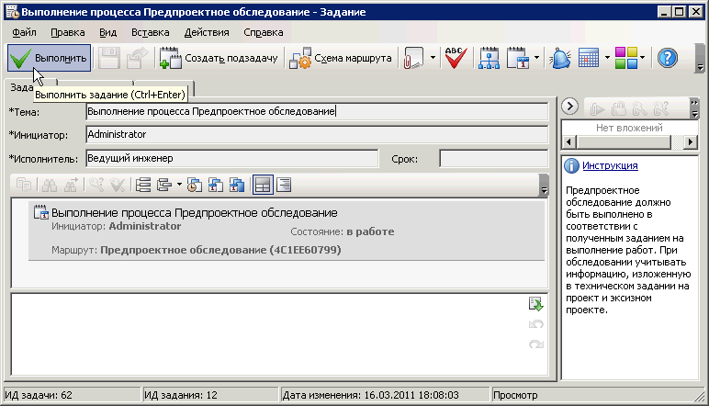Click the main toolbar calendar with date page icon
This screenshot has height=406, width=709.
518,58
